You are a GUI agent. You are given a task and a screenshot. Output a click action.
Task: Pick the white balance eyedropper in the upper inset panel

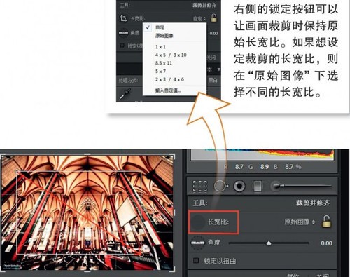125,94
